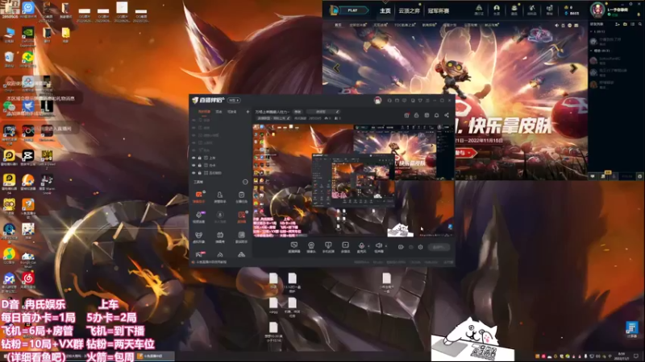The width and height of the screenshot is (645, 362).
Task: Expand speaker device dropdown arrow
Action: [386, 246]
